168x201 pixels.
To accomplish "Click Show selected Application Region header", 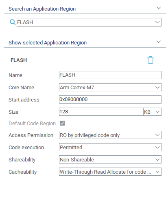I will (x=48, y=43).
